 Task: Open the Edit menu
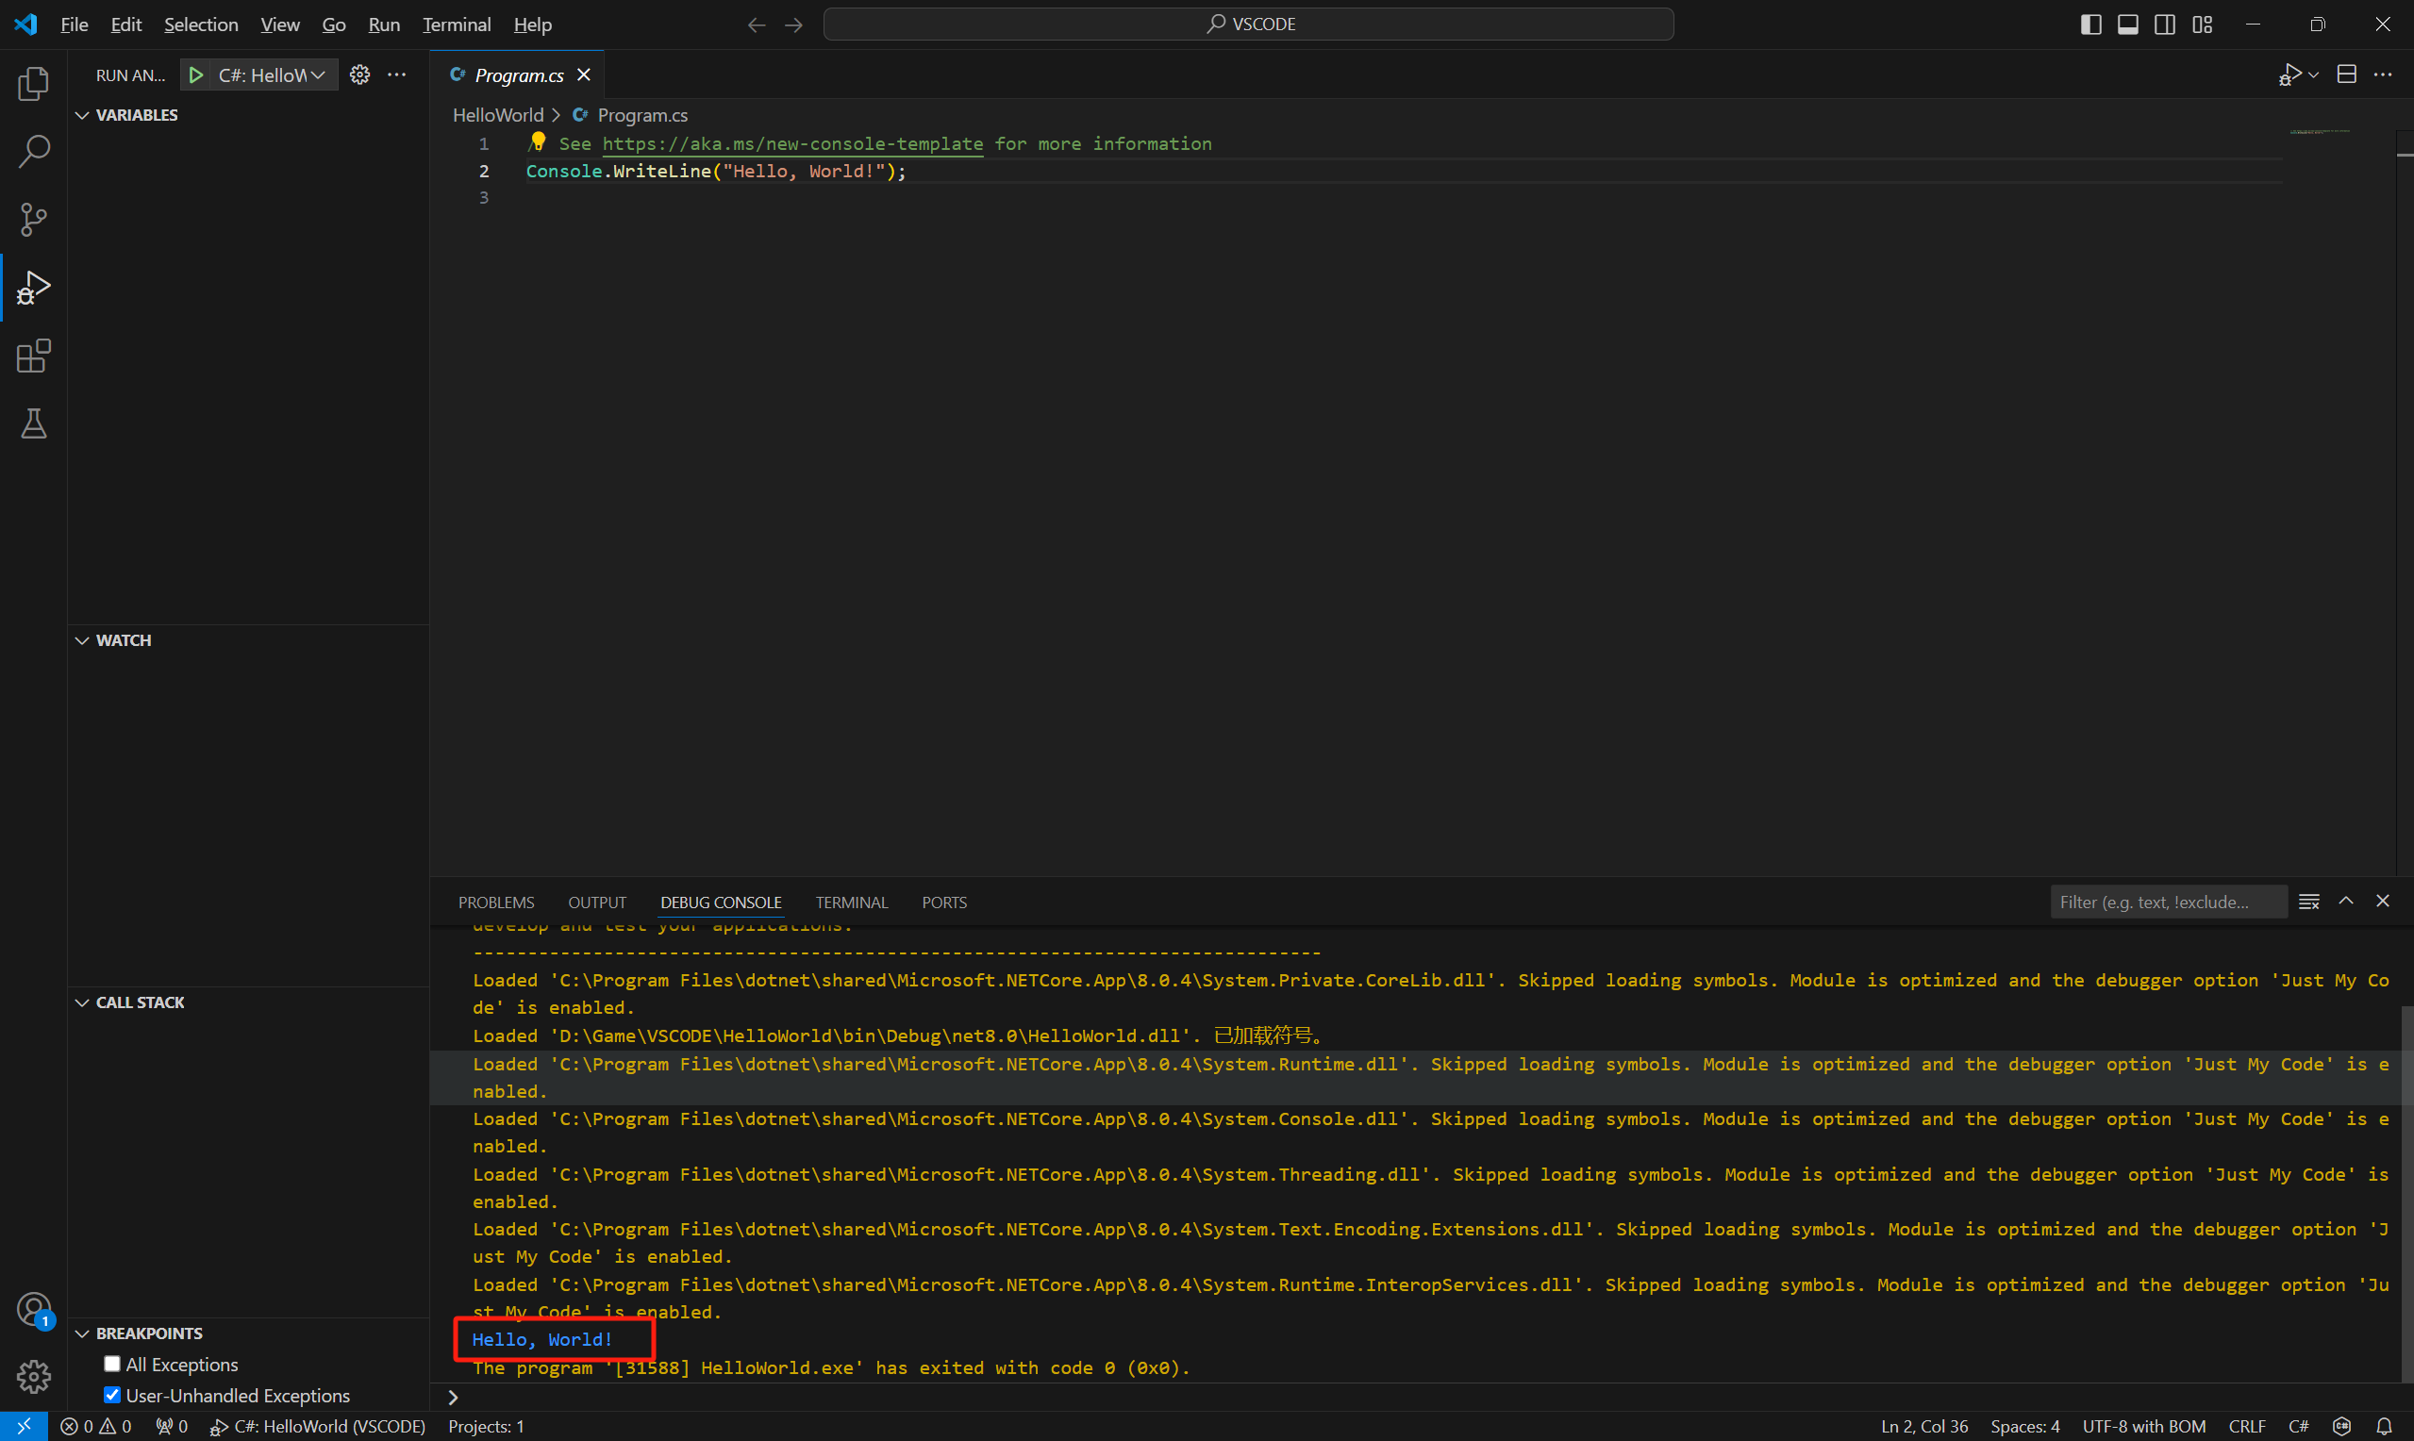[x=126, y=25]
